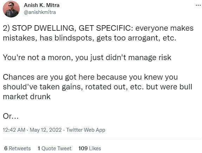See who gave the 109 Likes

[x=90, y=148]
